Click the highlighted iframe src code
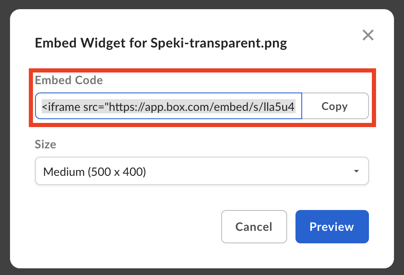This screenshot has height=275, width=404. coord(168,107)
